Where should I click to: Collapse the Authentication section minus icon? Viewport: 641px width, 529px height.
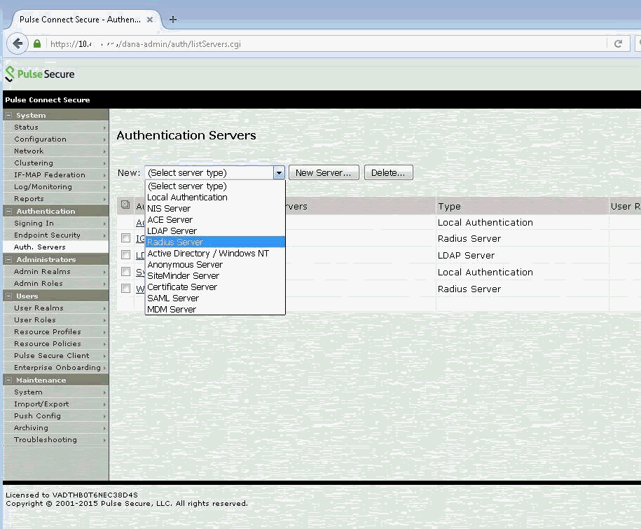[9, 212]
